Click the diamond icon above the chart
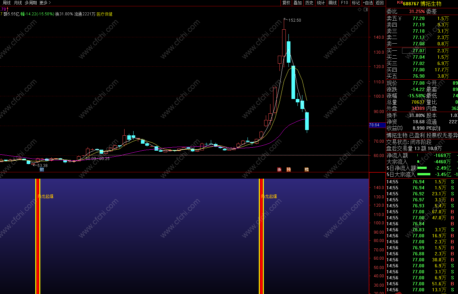The image size is (458, 294). pyautogui.click(x=359, y=10)
